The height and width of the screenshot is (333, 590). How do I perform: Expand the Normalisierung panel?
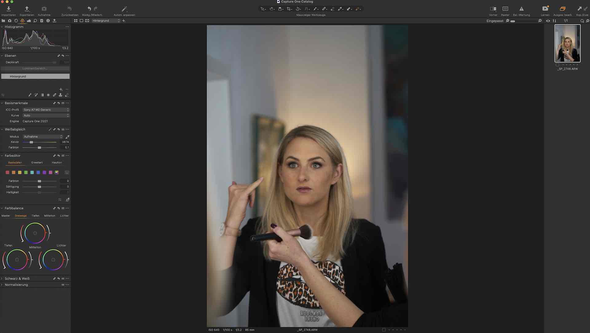coord(2,285)
